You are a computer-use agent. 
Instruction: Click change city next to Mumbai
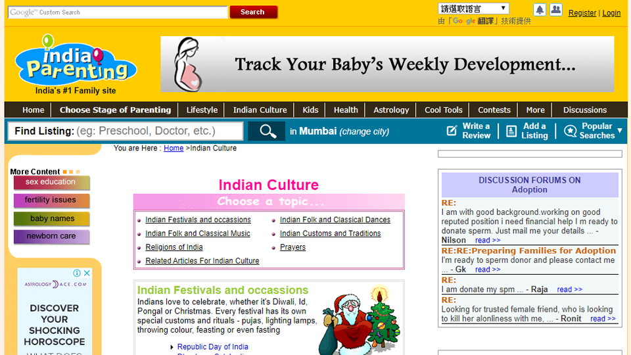pos(364,131)
